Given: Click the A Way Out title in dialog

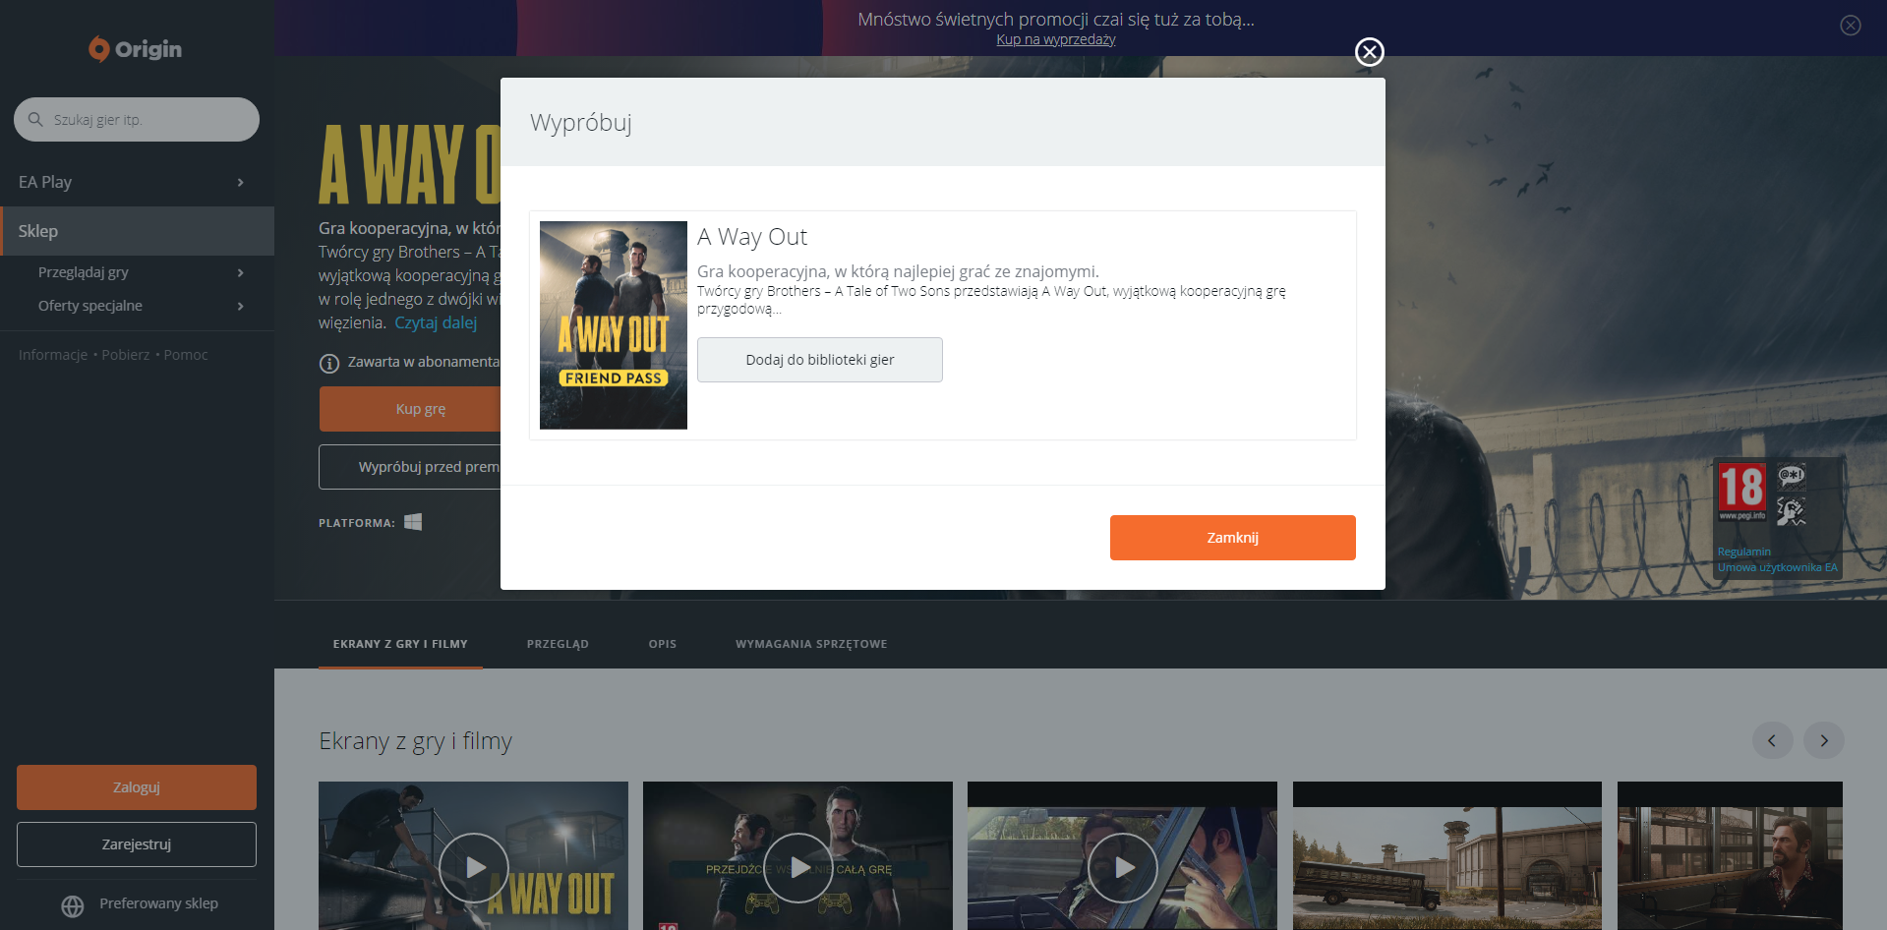Looking at the screenshot, I should pyautogui.click(x=752, y=237).
